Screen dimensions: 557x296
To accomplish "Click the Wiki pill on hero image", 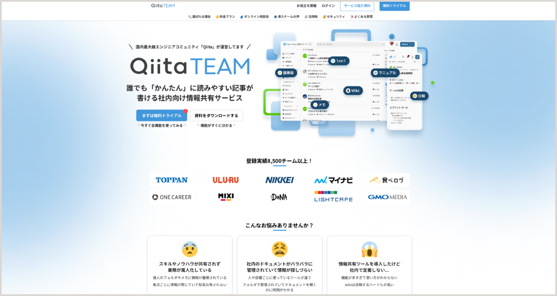I will pos(353,91).
